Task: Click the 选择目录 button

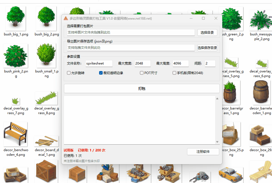Action: click(x=207, y=32)
